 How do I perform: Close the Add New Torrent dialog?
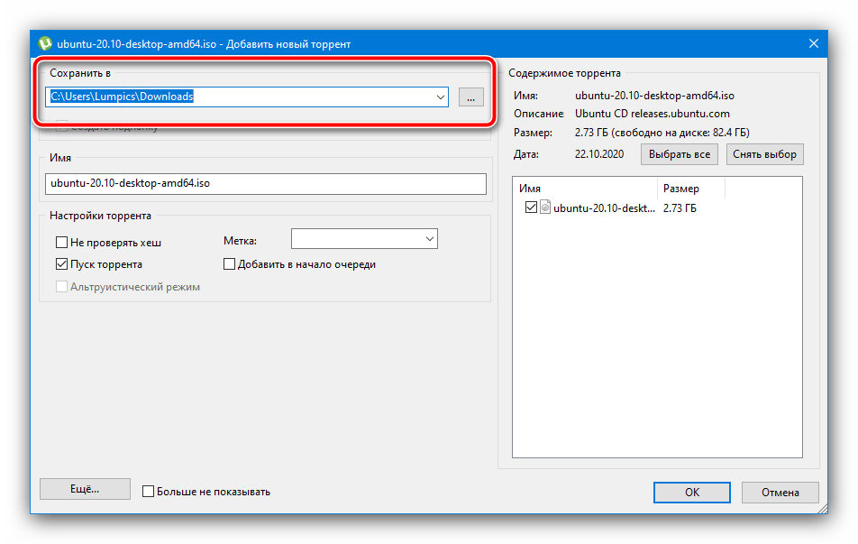point(813,43)
